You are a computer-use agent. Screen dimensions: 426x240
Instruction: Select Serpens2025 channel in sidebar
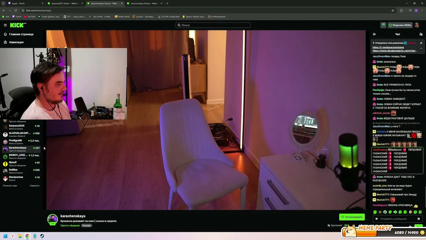pos(22,127)
